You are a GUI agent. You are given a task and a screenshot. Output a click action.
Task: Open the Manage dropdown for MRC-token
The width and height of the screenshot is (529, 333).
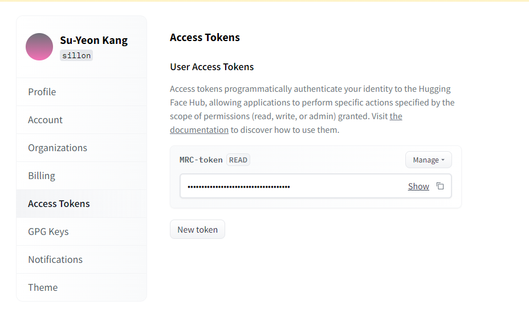click(x=429, y=160)
